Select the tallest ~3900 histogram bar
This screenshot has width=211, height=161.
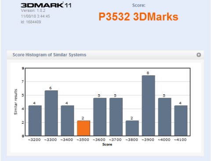[x=148, y=106]
